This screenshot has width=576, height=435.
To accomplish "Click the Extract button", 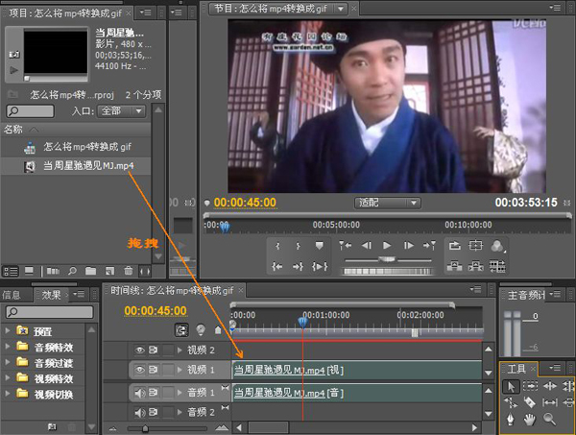I will (476, 266).
